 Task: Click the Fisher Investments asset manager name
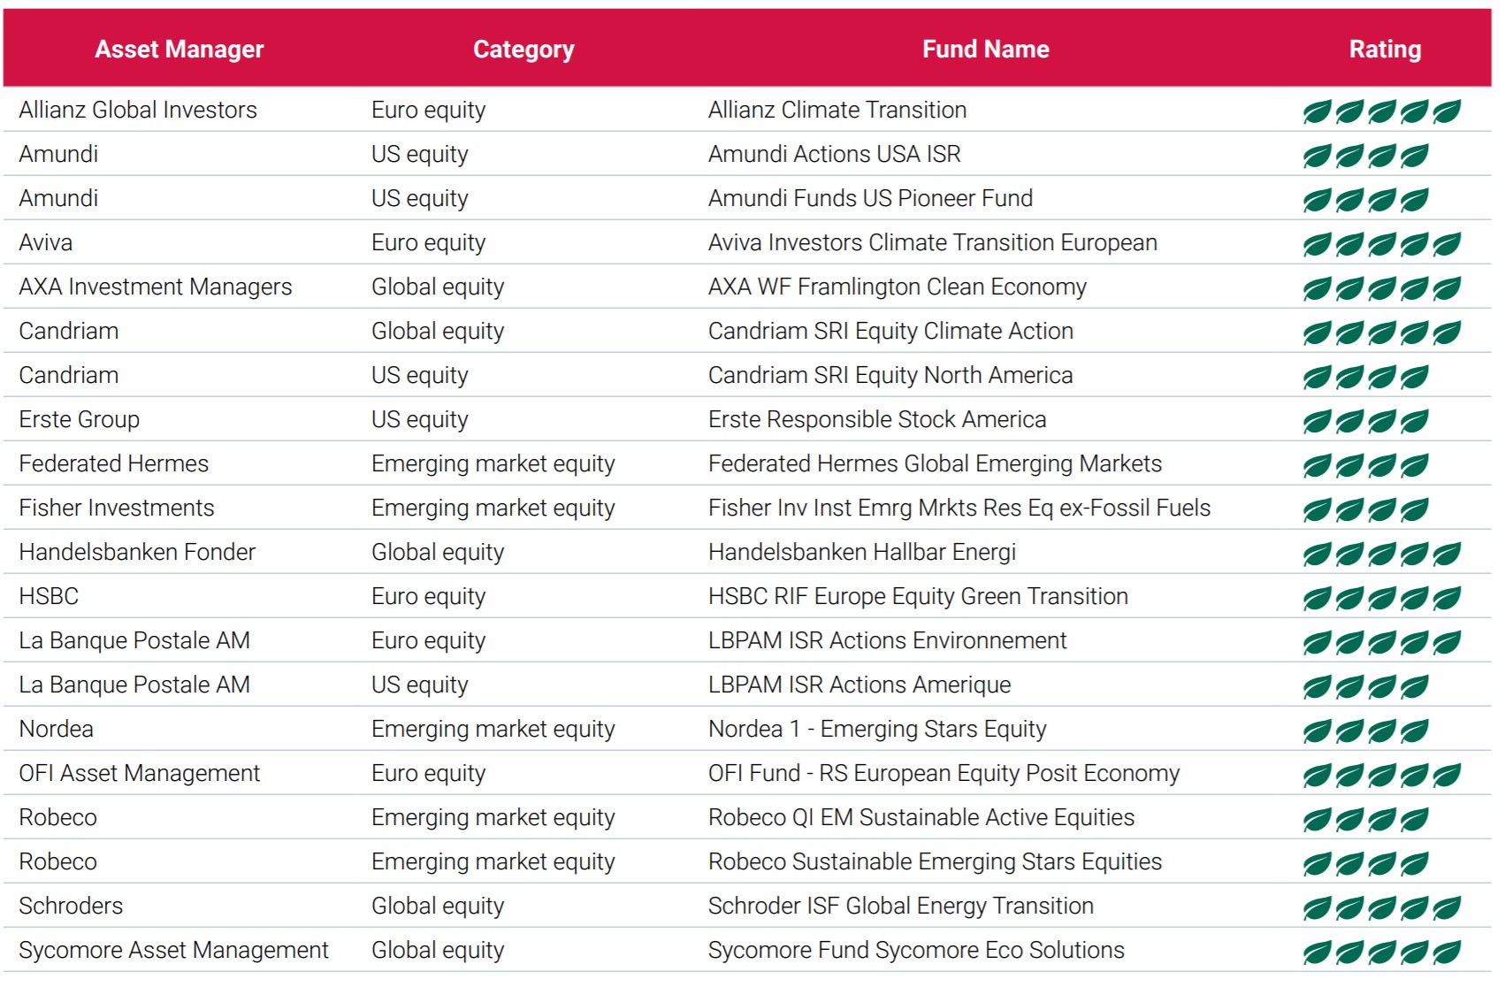point(117,508)
